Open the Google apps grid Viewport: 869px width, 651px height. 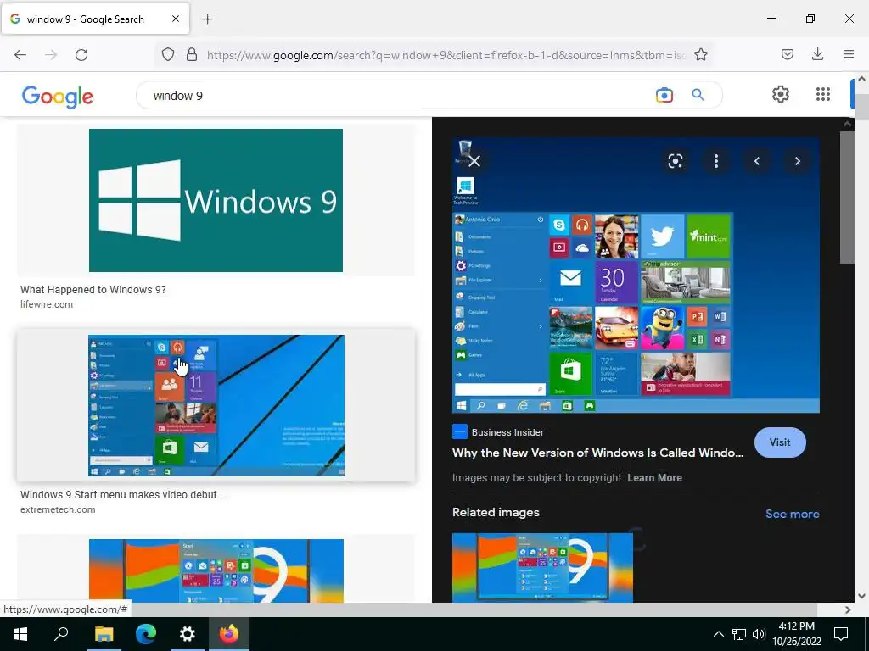[823, 94]
